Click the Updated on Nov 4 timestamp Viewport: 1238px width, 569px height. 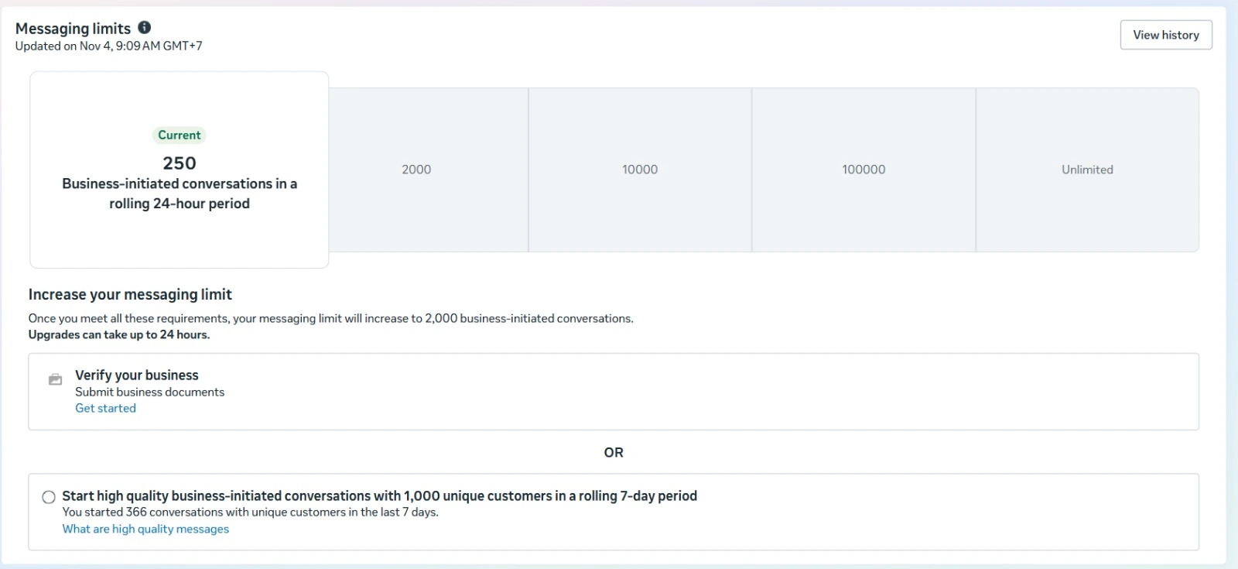(108, 46)
